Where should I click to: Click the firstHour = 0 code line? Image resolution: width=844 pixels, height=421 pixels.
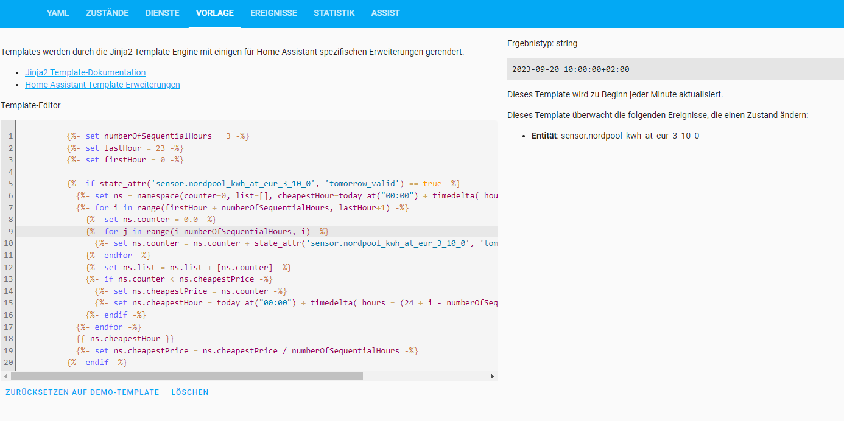coord(125,160)
